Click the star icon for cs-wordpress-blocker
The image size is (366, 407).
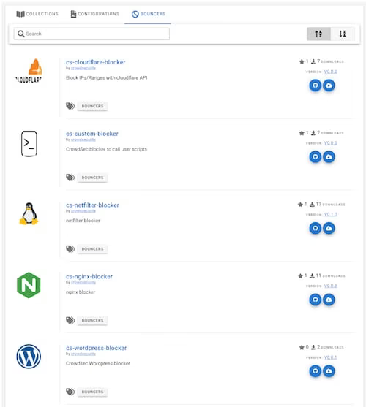pyautogui.click(x=302, y=347)
